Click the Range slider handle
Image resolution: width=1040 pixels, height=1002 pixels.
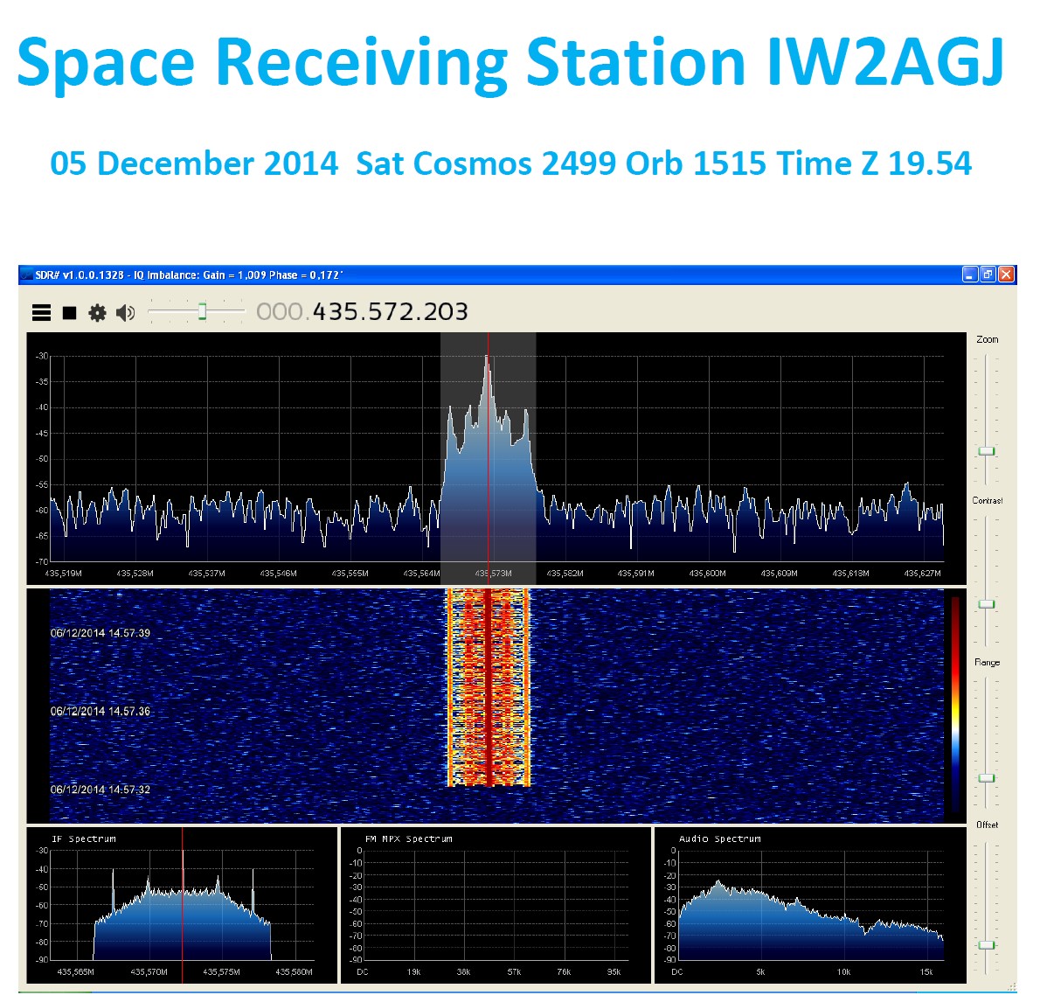986,777
